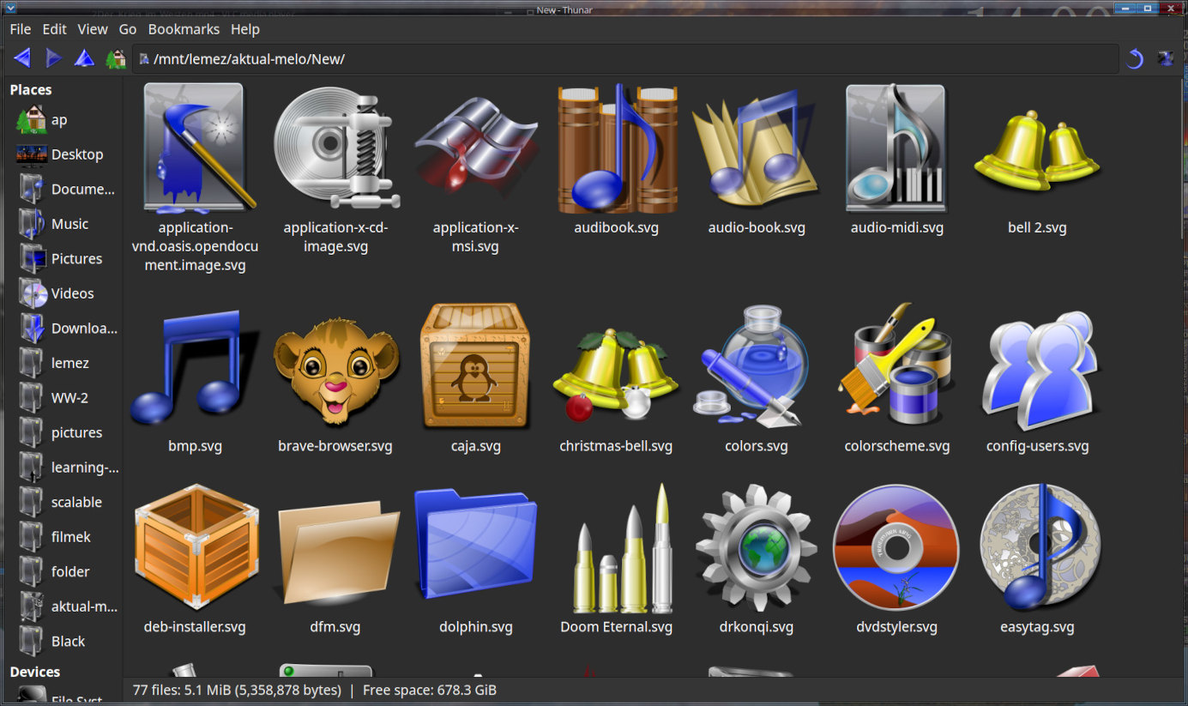This screenshot has height=706, width=1188.
Task: Click the statusbar file count text
Action: coord(237,690)
